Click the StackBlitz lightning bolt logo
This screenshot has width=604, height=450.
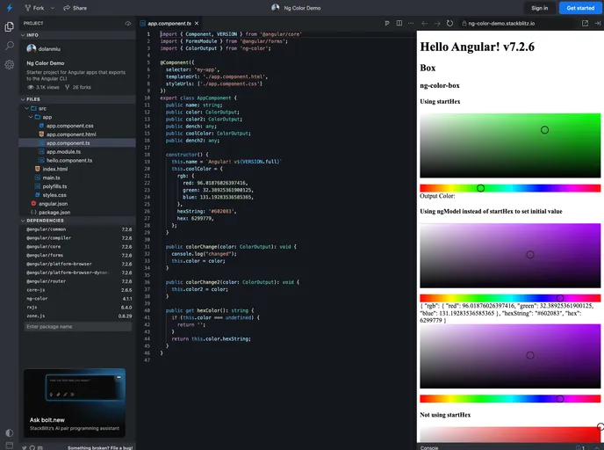(x=10, y=8)
